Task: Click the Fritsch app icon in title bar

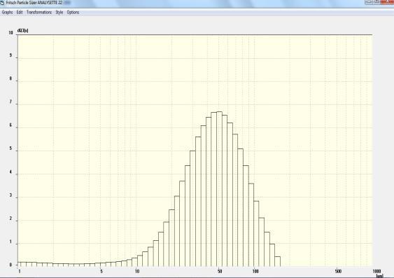Action: click(x=3, y=3)
